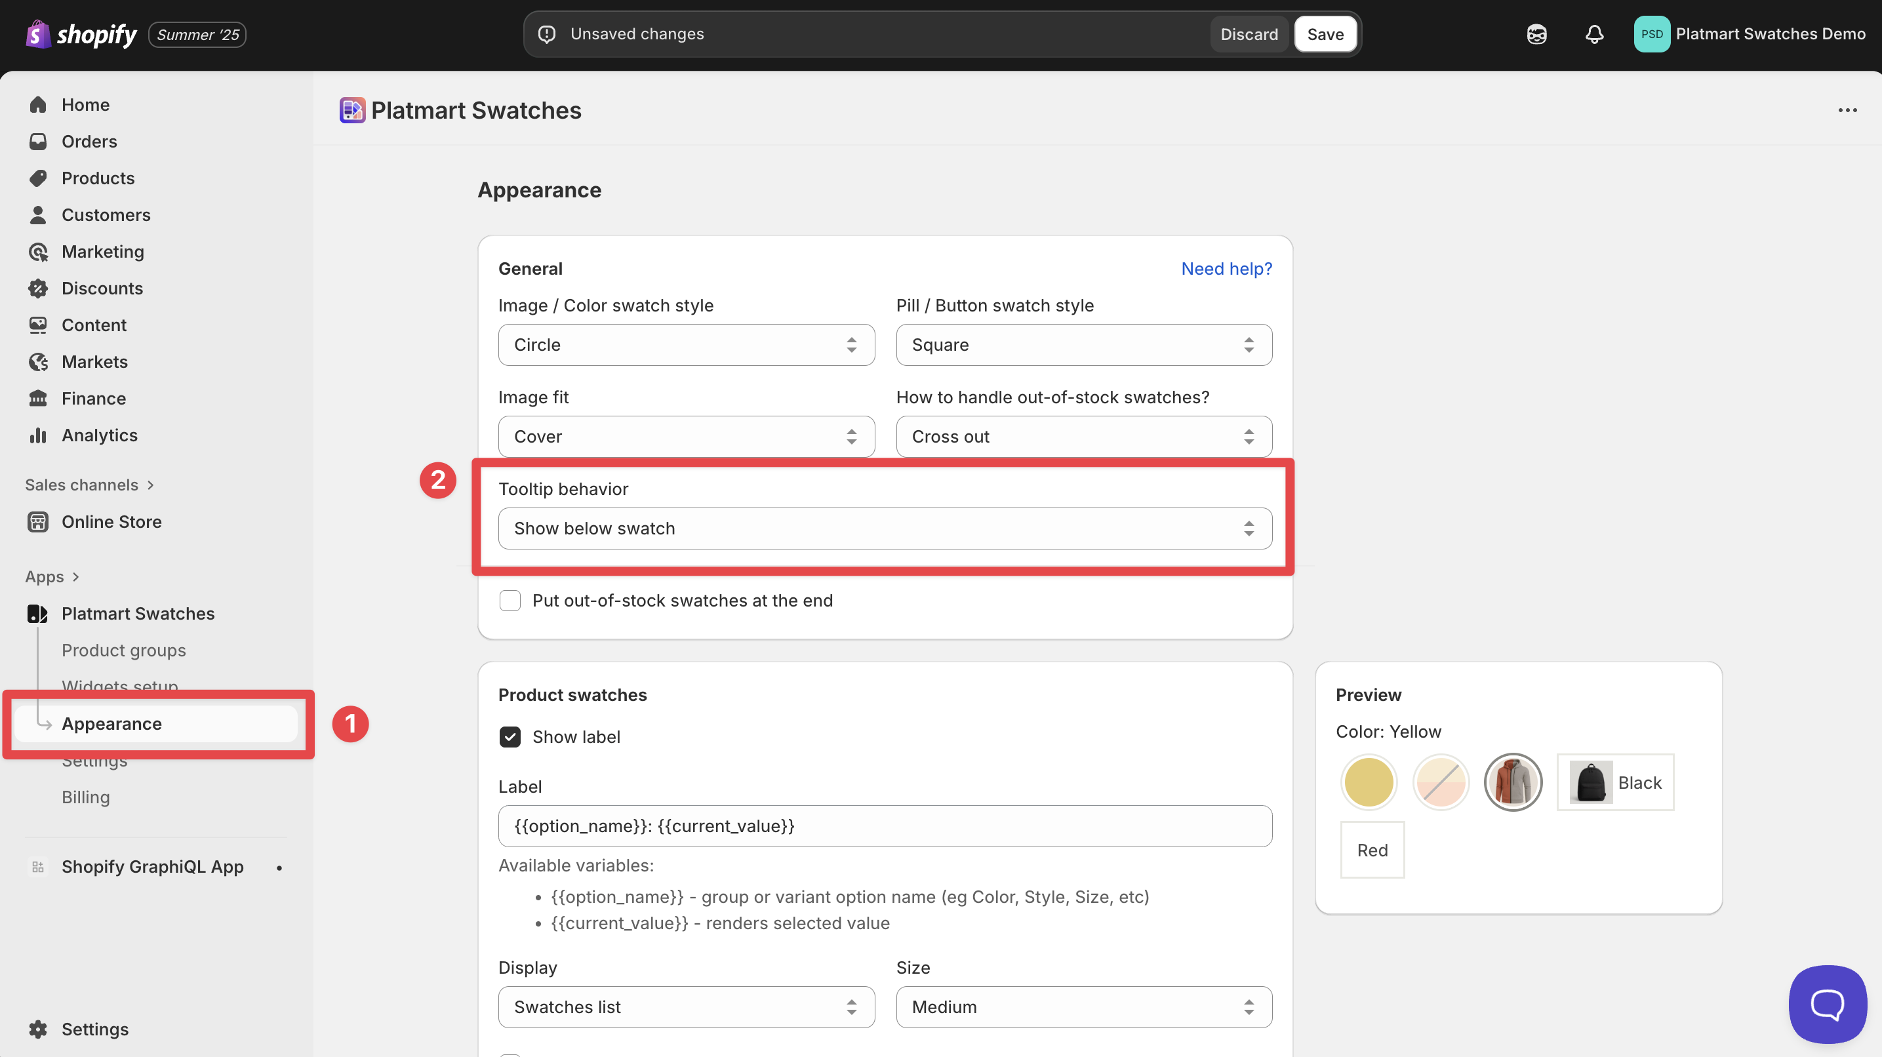The image size is (1882, 1057).
Task: Click the Online Store storefront icon
Action: pyautogui.click(x=38, y=523)
